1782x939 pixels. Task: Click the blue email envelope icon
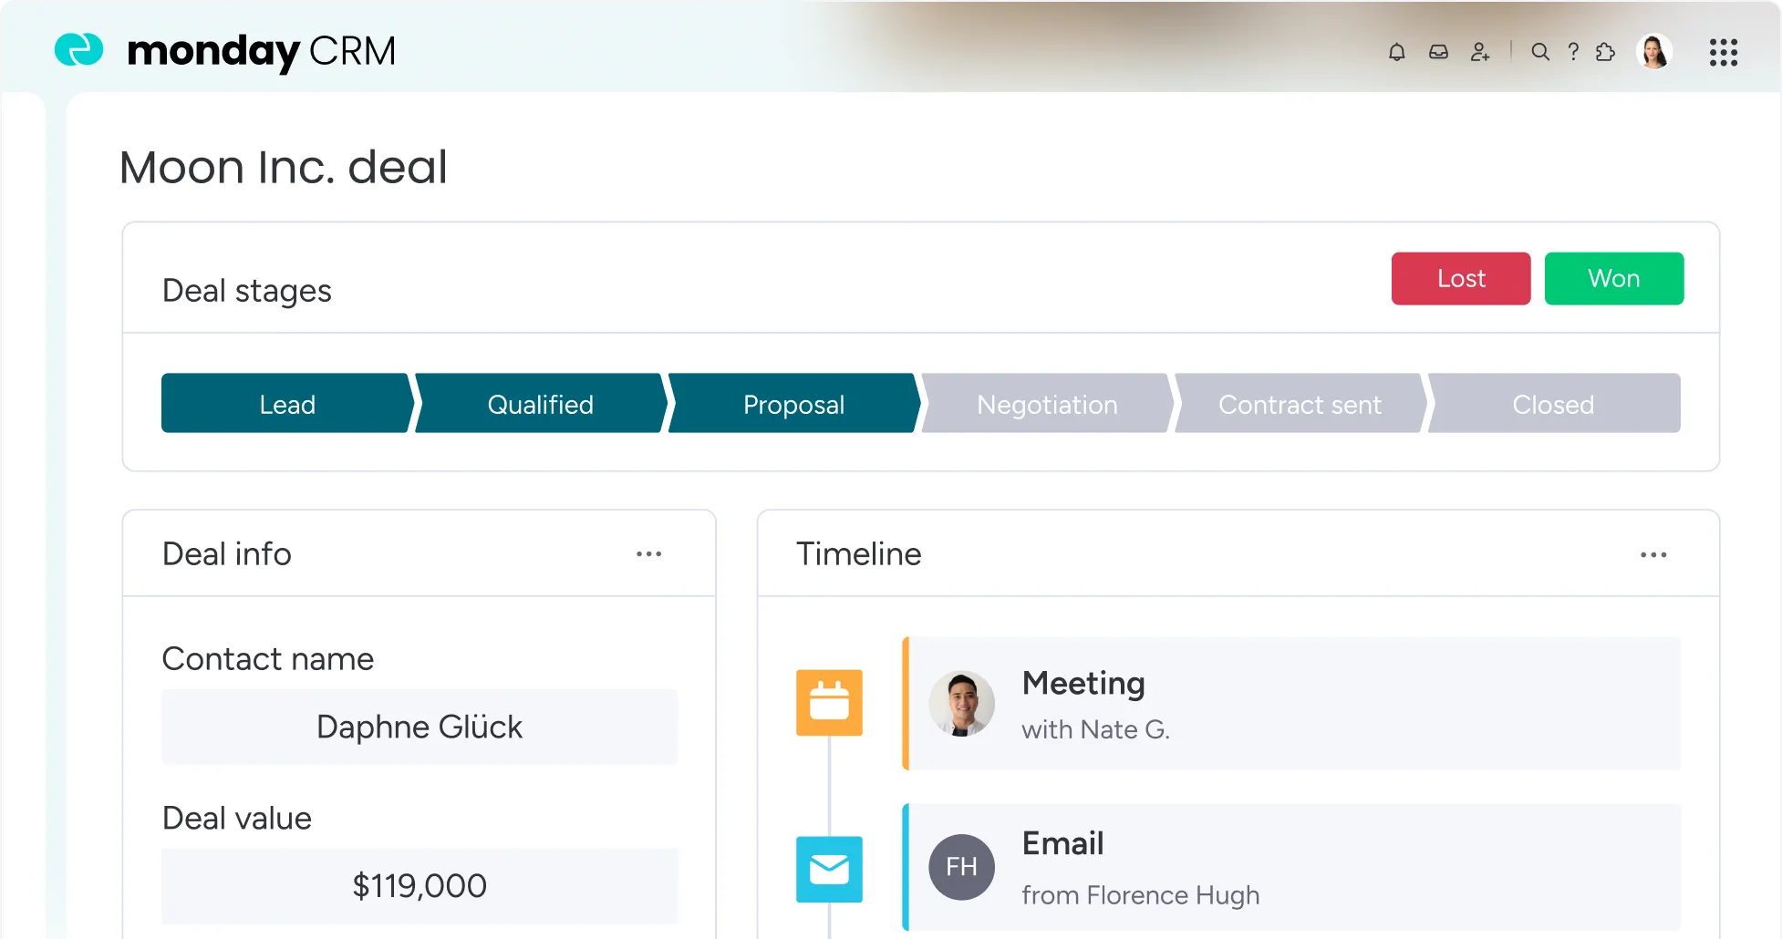pyautogui.click(x=829, y=869)
